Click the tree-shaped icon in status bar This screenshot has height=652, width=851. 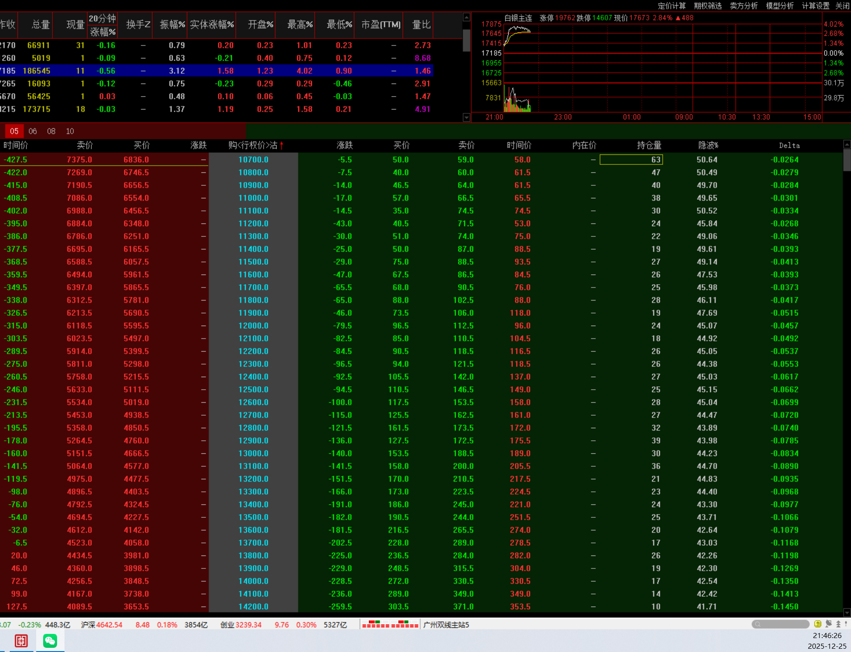[838, 624]
